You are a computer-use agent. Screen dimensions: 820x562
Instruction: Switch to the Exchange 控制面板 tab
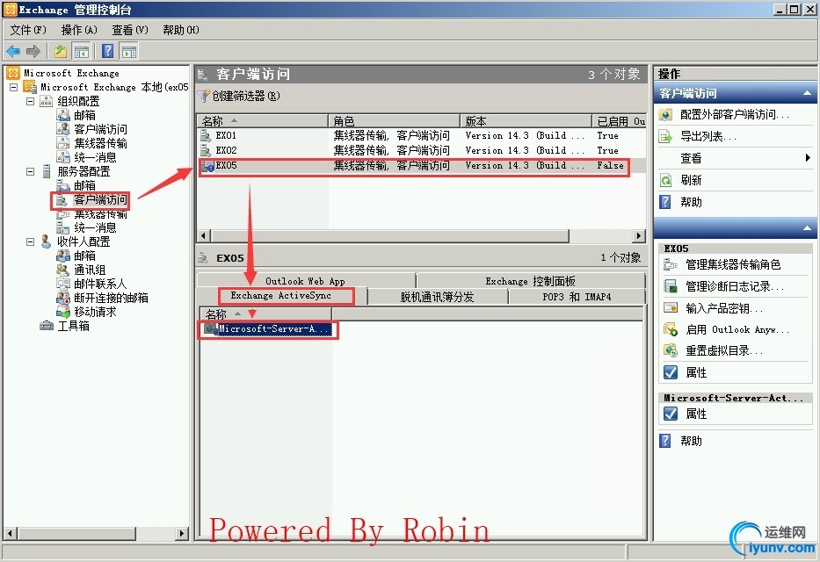coord(530,281)
